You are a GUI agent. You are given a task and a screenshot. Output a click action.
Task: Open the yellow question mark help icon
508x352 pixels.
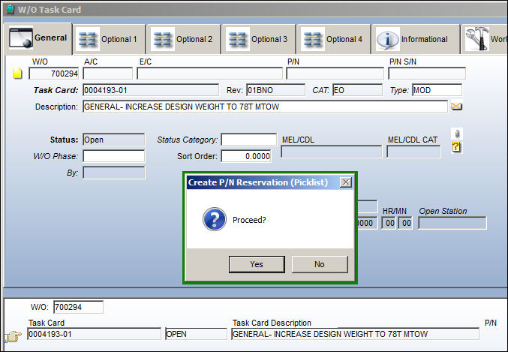[x=456, y=147]
